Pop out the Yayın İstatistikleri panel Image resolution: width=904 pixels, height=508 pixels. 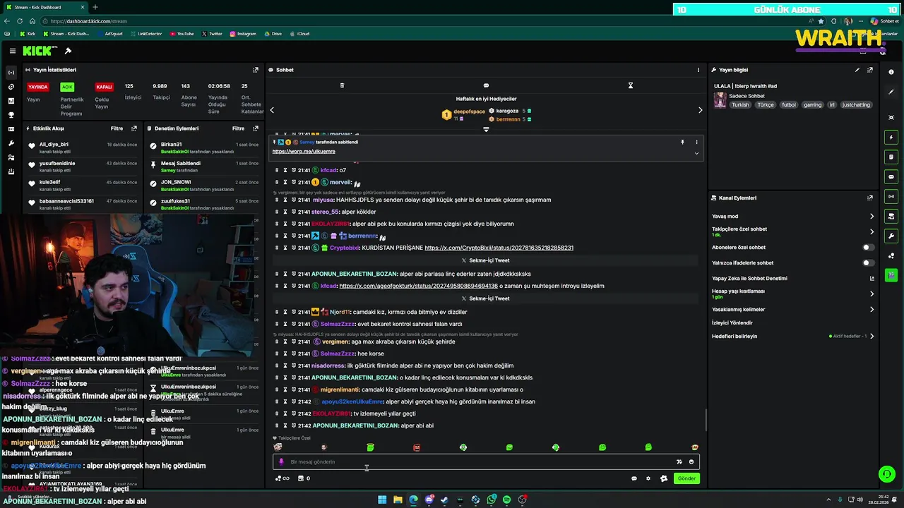coord(256,70)
